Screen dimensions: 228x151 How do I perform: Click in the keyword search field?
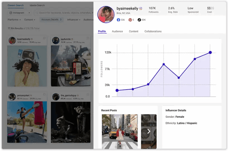point(64,13)
